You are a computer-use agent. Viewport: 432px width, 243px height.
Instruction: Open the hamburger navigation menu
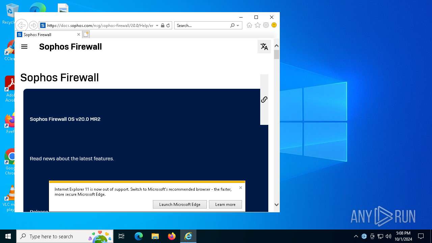24,47
